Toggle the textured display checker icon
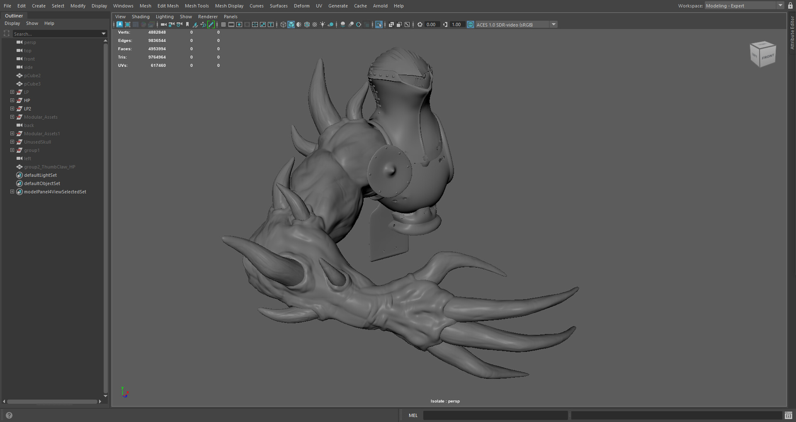Viewport: 796px width, 422px height. coord(315,24)
